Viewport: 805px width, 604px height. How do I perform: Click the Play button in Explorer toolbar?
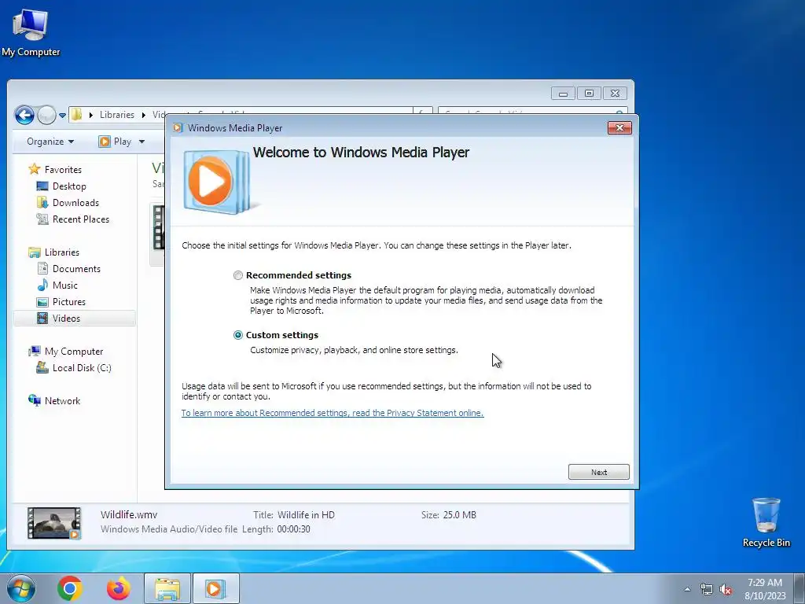(x=116, y=142)
